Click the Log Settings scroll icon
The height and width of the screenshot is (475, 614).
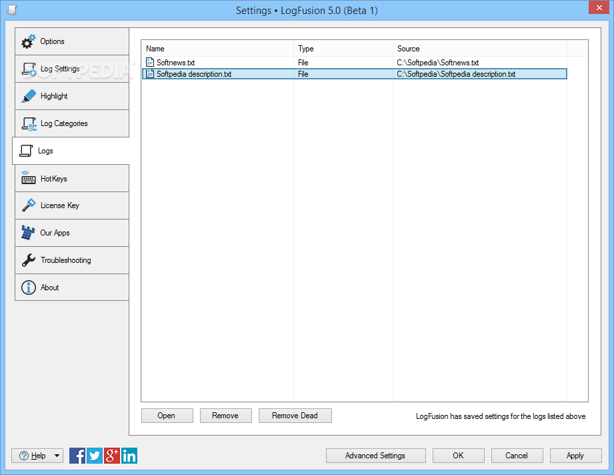pos(29,69)
